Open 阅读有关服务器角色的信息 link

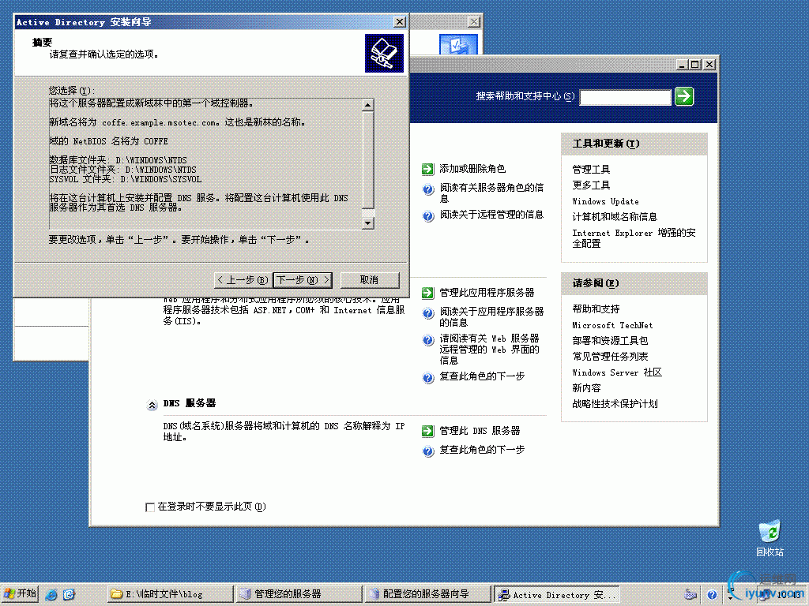click(x=491, y=193)
